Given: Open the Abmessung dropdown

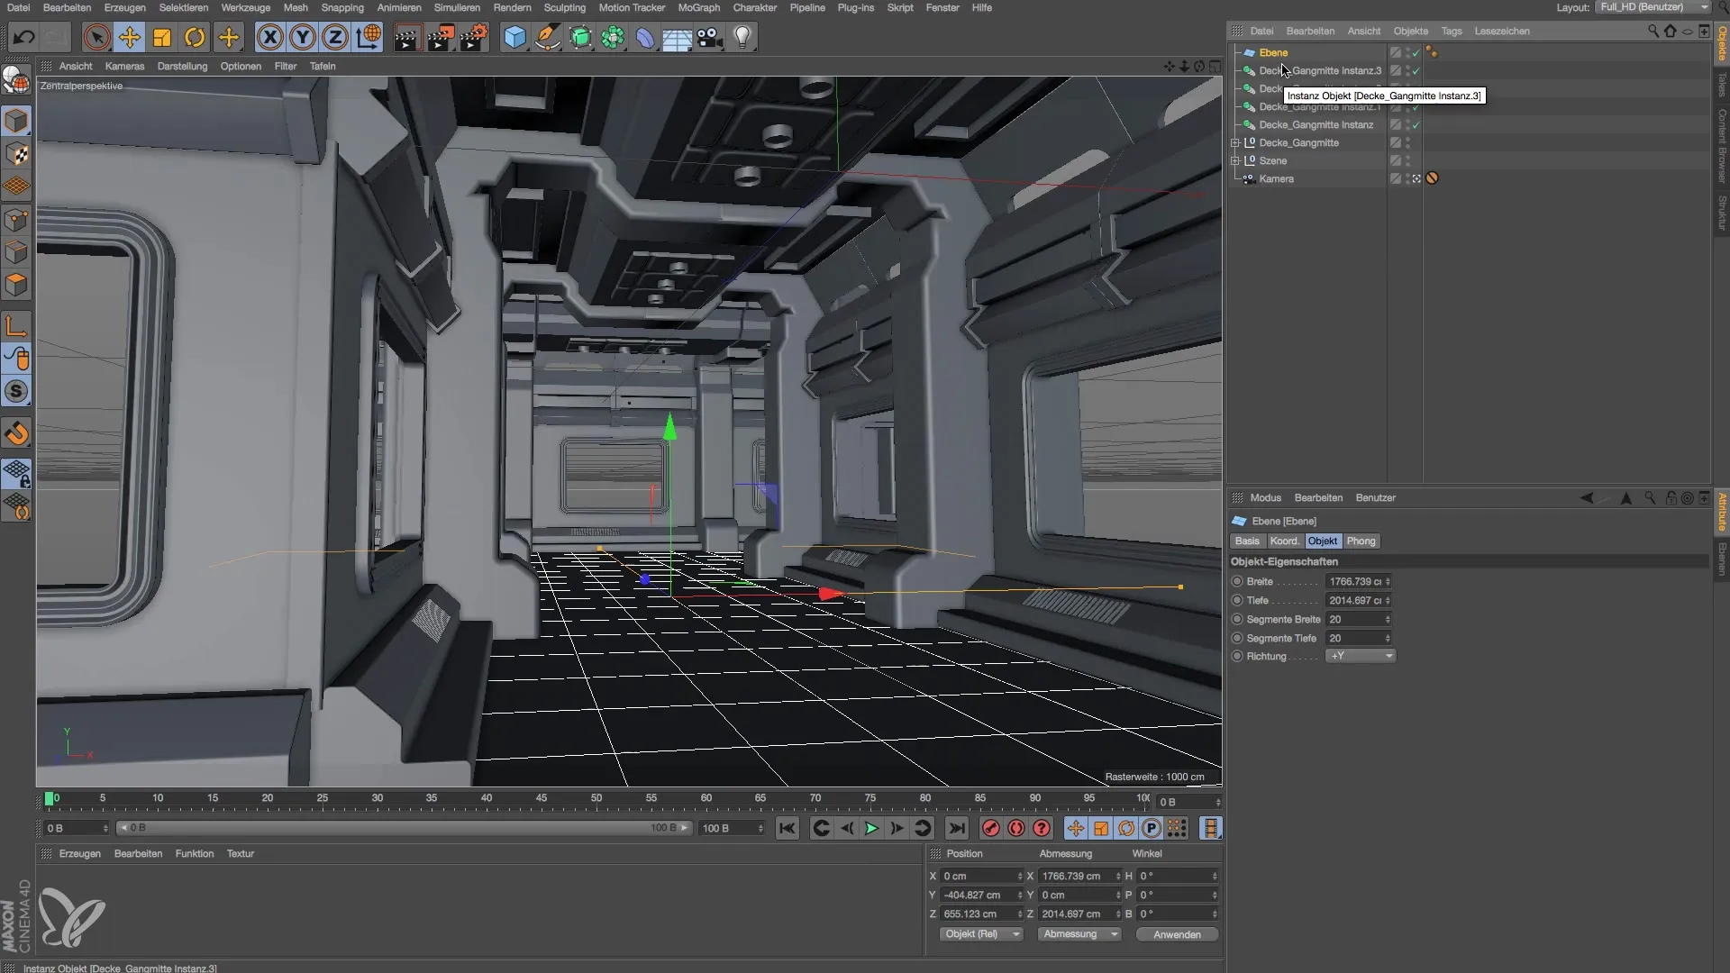Looking at the screenshot, I should tap(1079, 934).
